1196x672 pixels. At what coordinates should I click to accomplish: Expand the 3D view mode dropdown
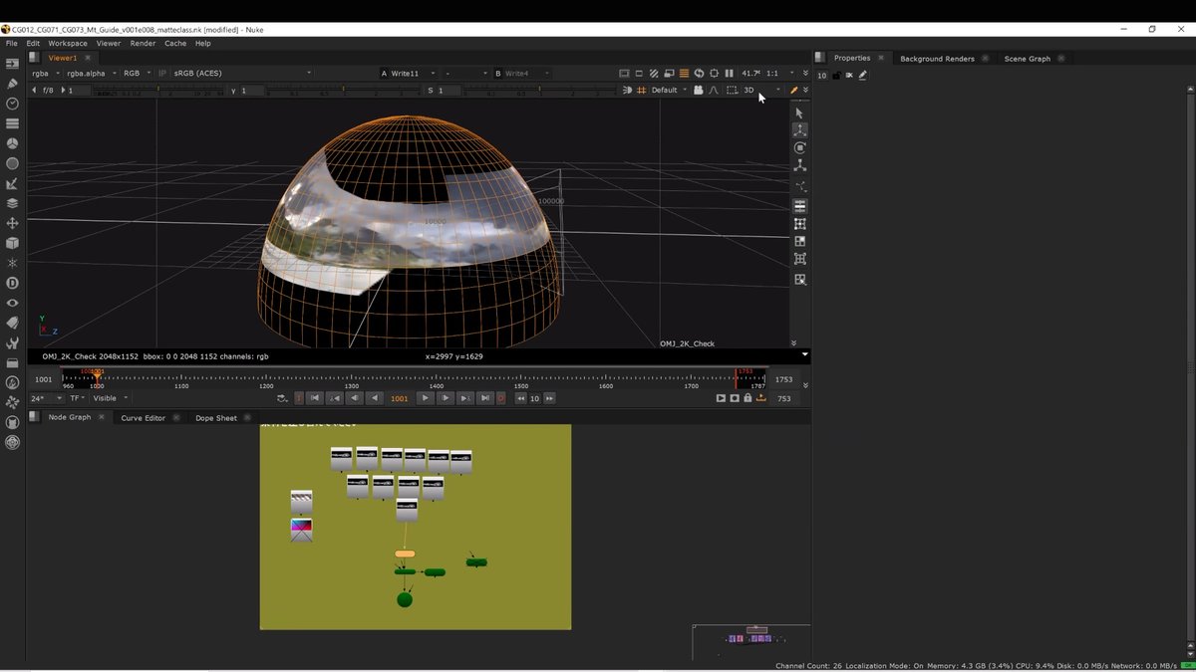761,90
